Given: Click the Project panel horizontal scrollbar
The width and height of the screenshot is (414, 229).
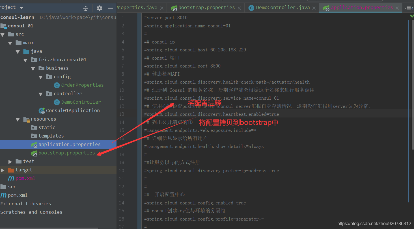Looking at the screenshot, I should pos(49,228).
